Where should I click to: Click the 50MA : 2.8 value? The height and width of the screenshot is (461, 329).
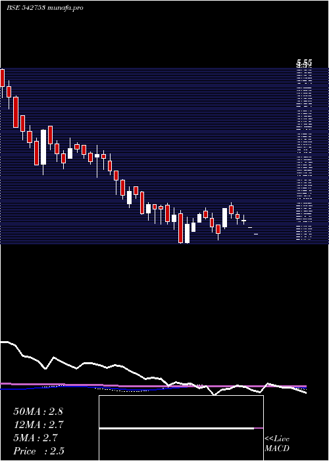coord(38,412)
